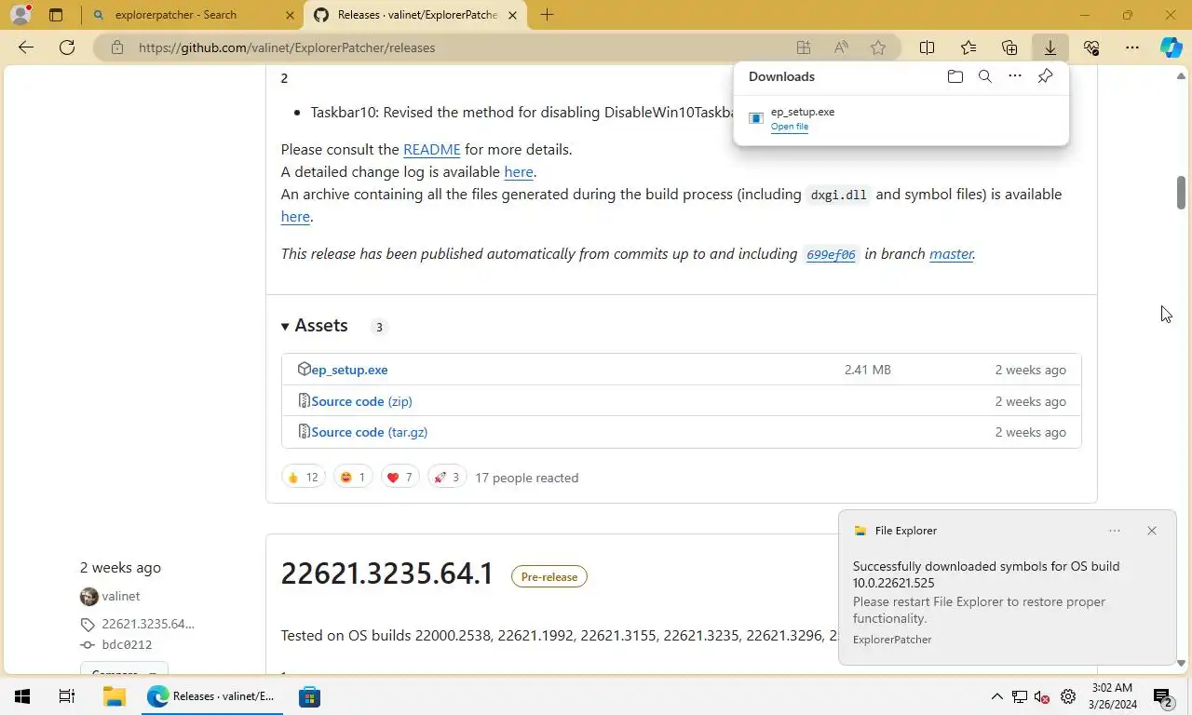The height and width of the screenshot is (715, 1192).
Task: Go back to the previous page
Action: pos(26,47)
